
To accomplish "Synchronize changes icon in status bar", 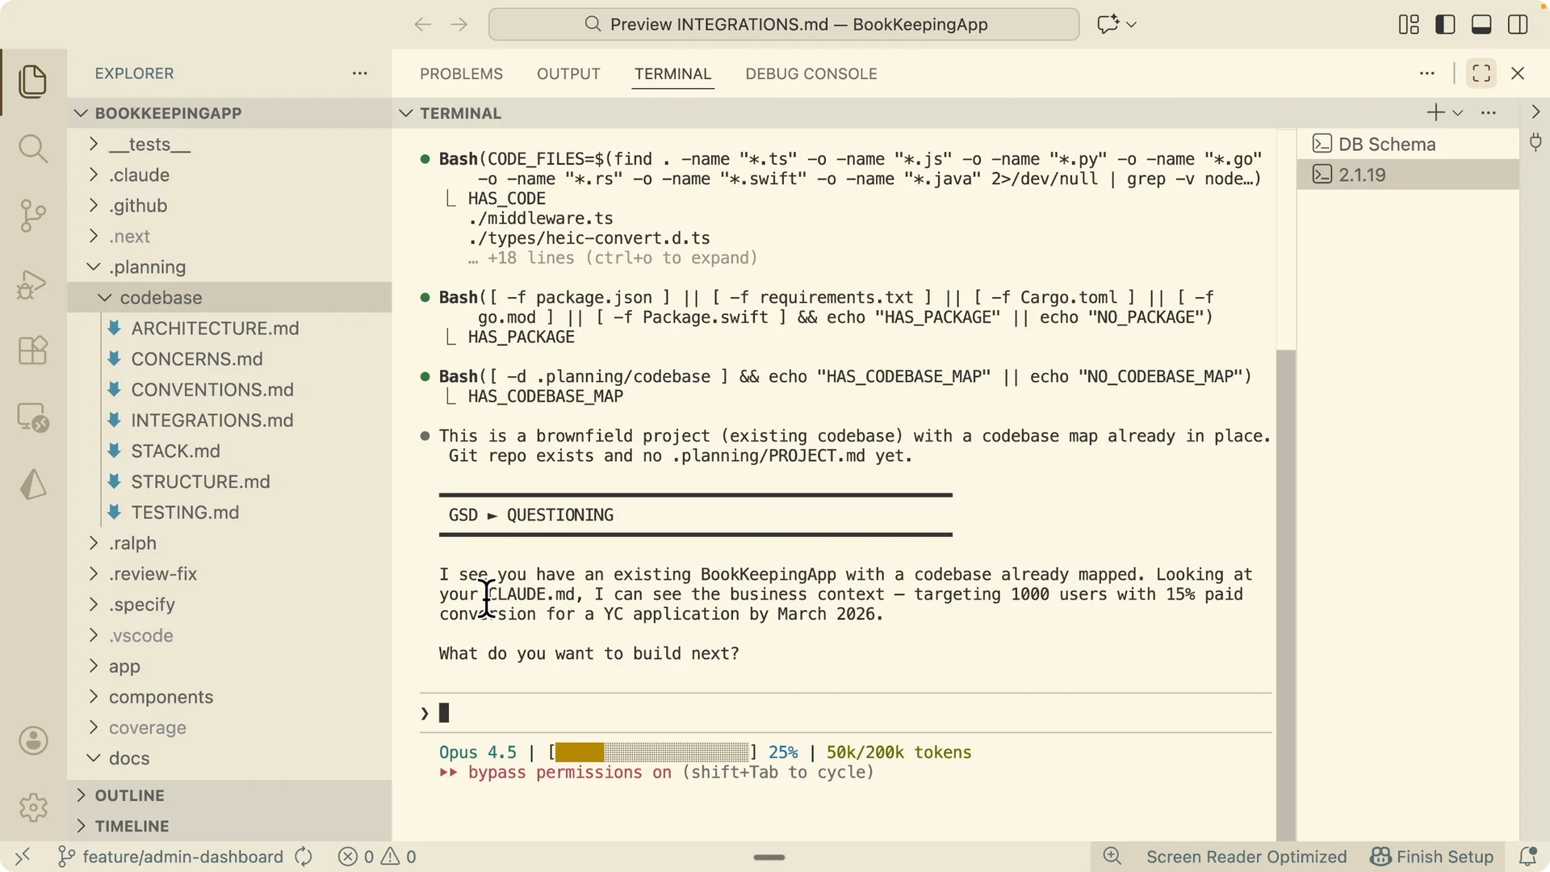I will tap(304, 857).
